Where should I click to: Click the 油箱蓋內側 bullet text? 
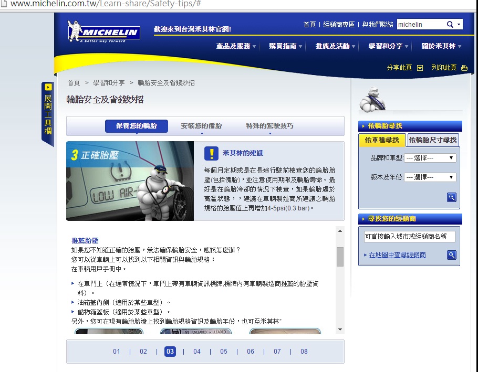pyautogui.click(x=123, y=302)
